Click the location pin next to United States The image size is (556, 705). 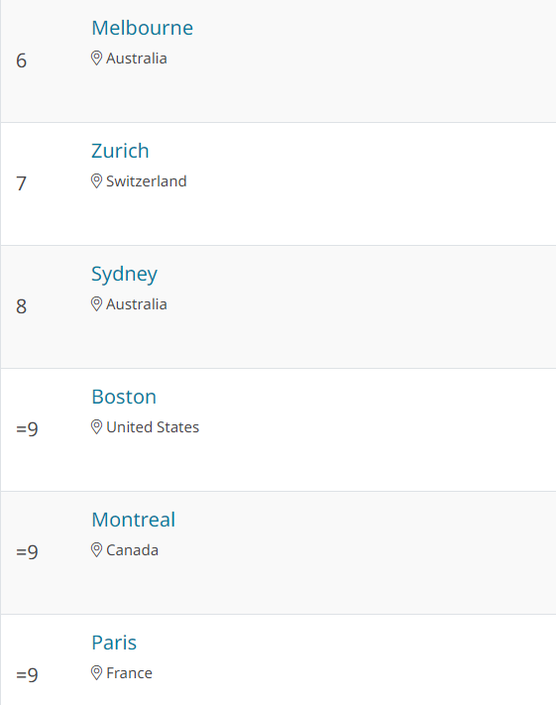click(x=96, y=426)
